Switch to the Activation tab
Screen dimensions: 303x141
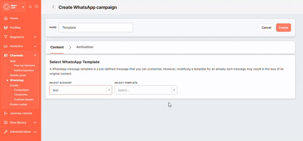[84, 47]
